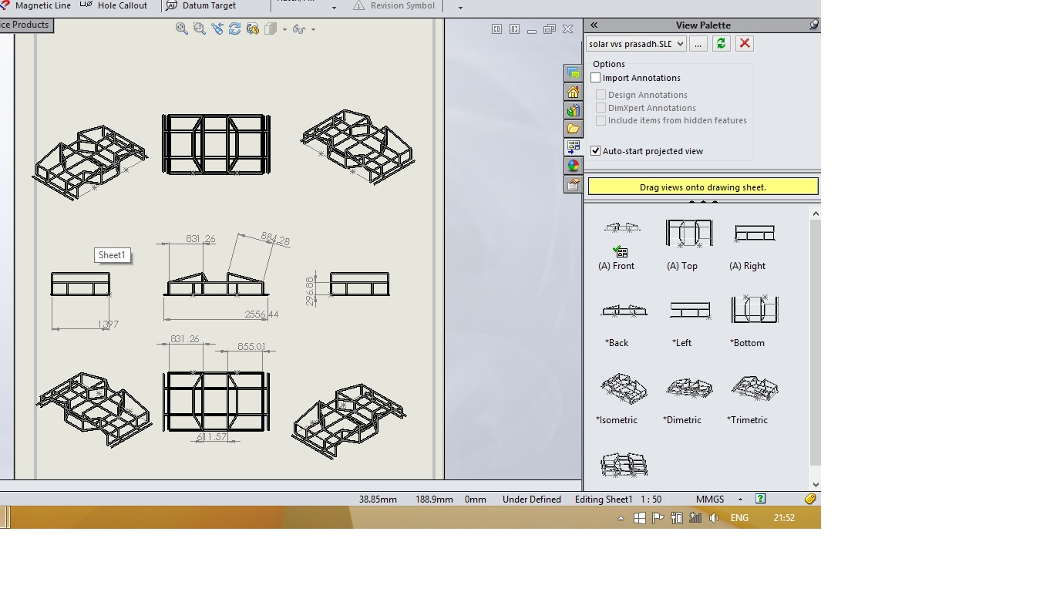The image size is (1053, 592).
Task: Select the 611.57 dimension text
Action: point(212,437)
